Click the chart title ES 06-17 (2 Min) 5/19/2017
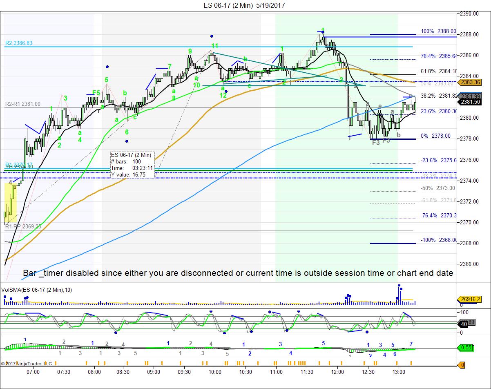Image resolution: width=491 pixels, height=389 pixels. tap(245, 5)
